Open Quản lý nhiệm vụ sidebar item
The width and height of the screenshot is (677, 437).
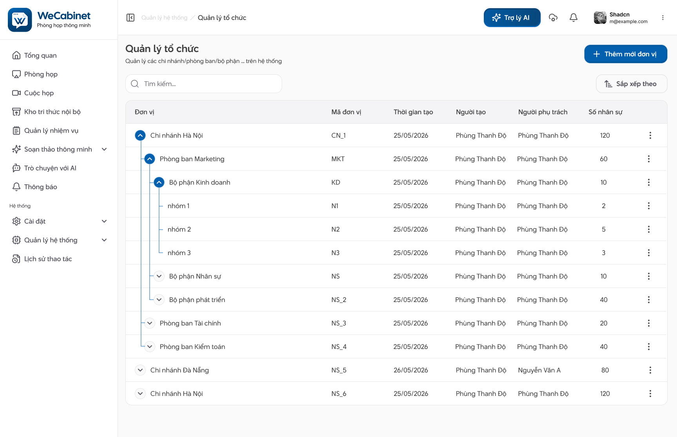(x=59, y=131)
